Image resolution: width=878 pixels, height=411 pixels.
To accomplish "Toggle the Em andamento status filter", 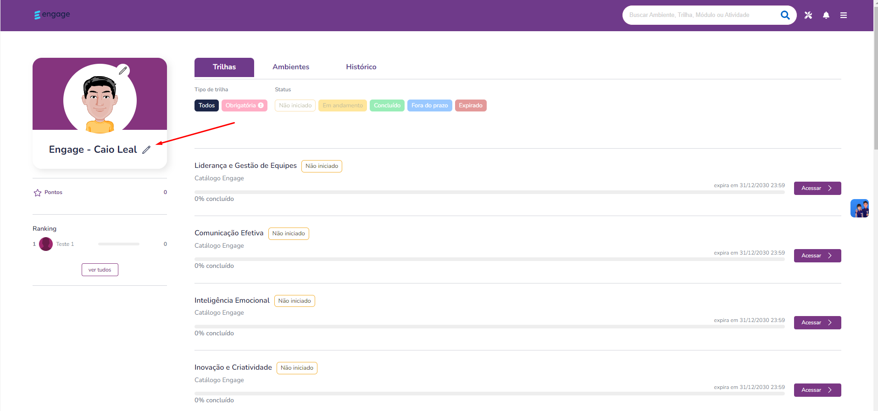I will coord(343,106).
